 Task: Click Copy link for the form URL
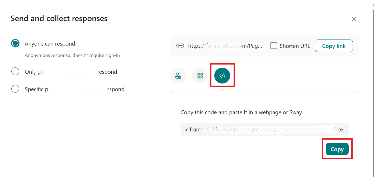334,46
